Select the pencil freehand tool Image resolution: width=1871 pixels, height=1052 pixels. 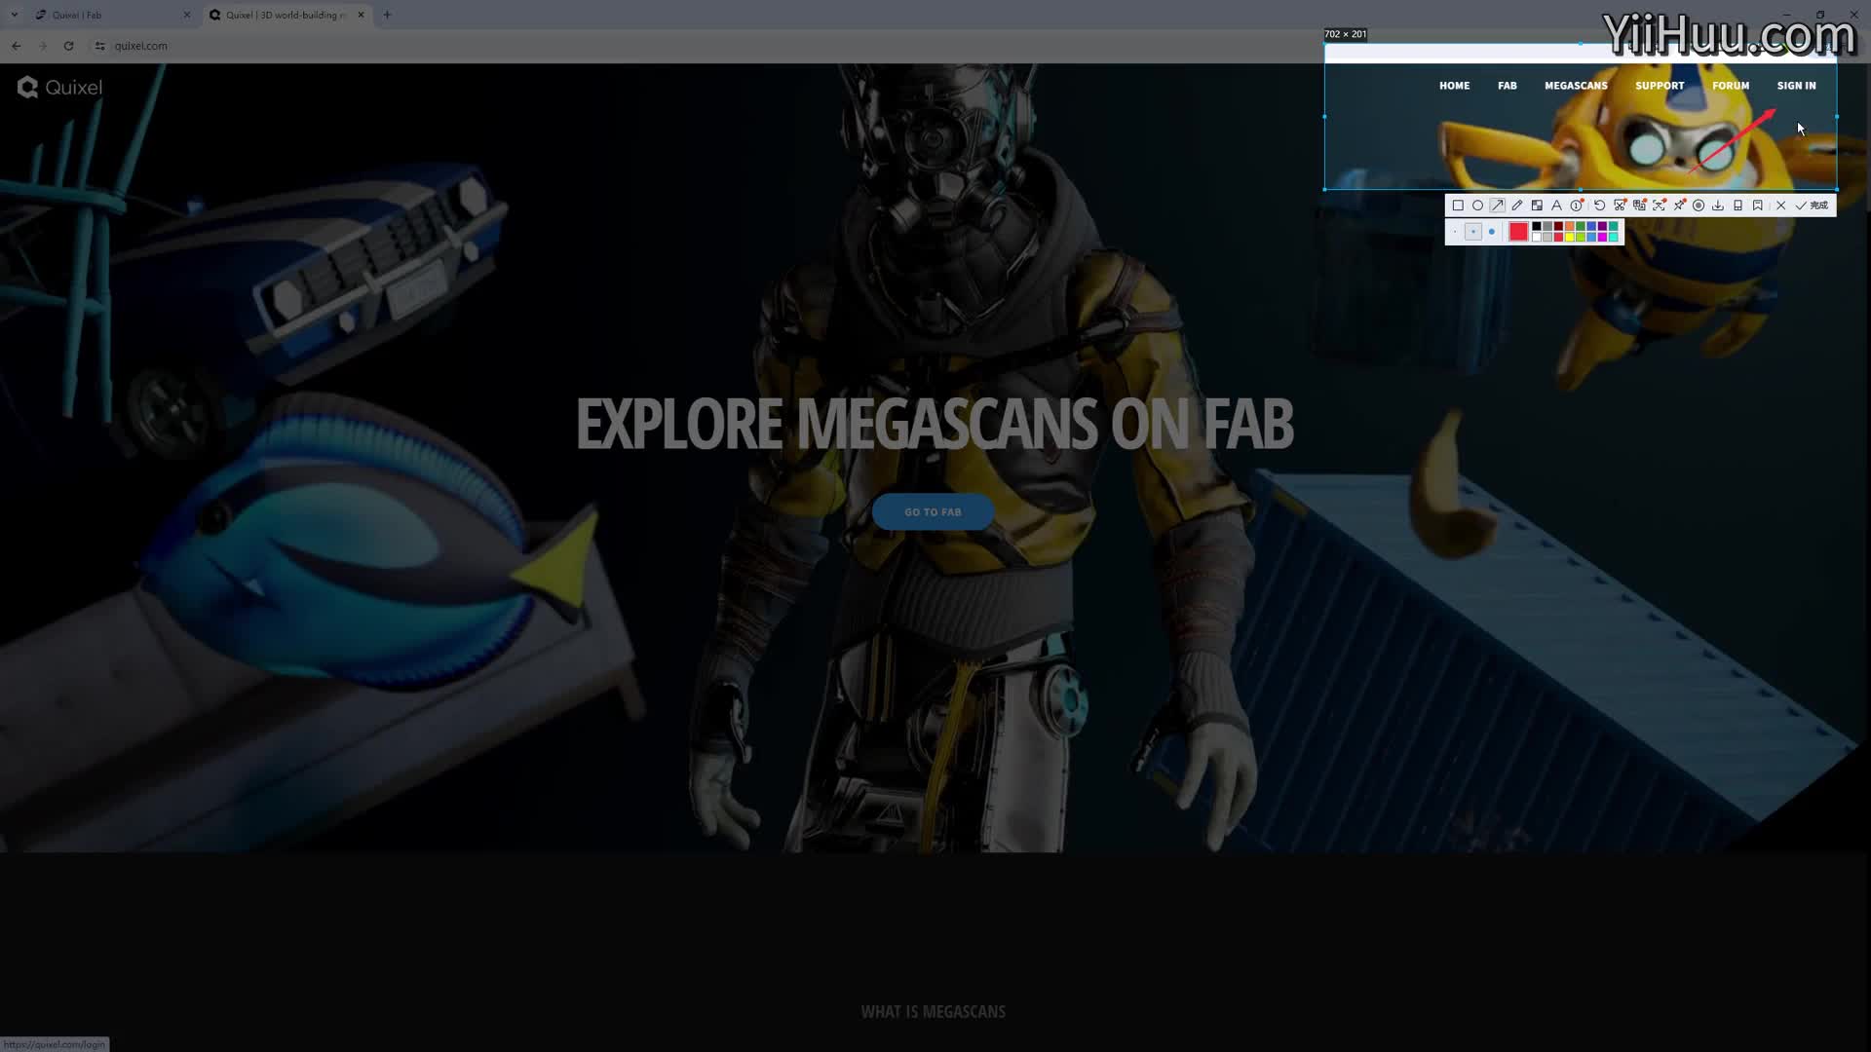pos(1517,206)
